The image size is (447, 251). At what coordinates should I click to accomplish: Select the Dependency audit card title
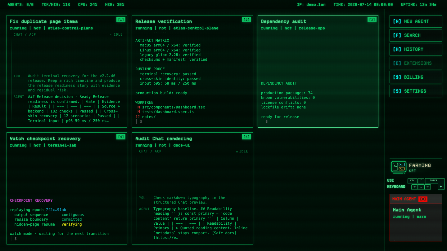[x=283, y=21]
